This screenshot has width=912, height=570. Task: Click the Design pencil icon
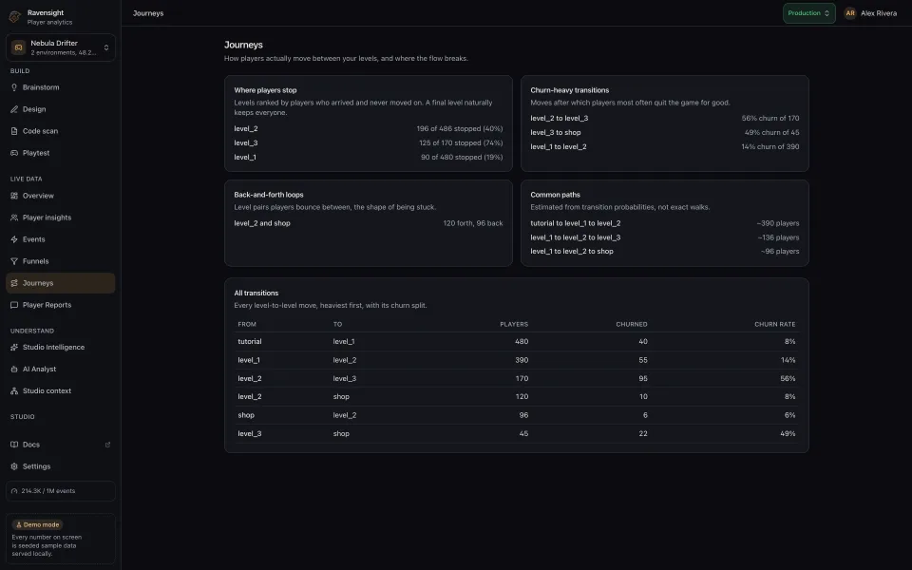point(14,109)
